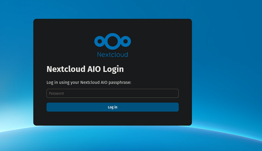Click the left small circle of the logo
The image size is (262, 151).
point(100,41)
